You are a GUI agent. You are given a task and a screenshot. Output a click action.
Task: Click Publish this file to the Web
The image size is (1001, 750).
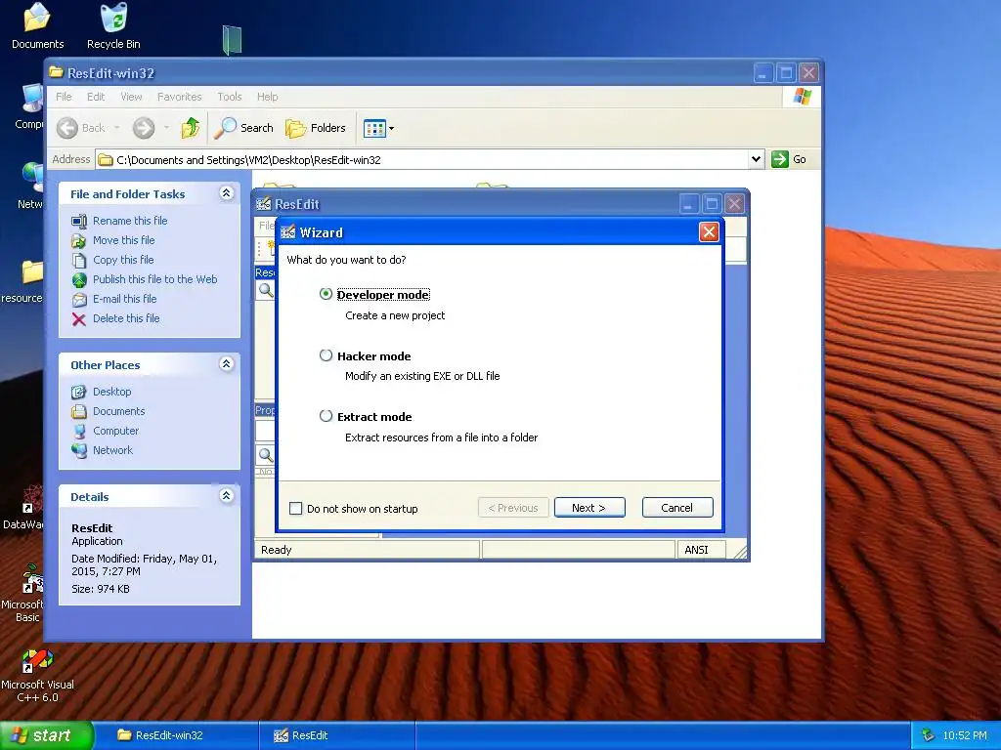pos(155,278)
